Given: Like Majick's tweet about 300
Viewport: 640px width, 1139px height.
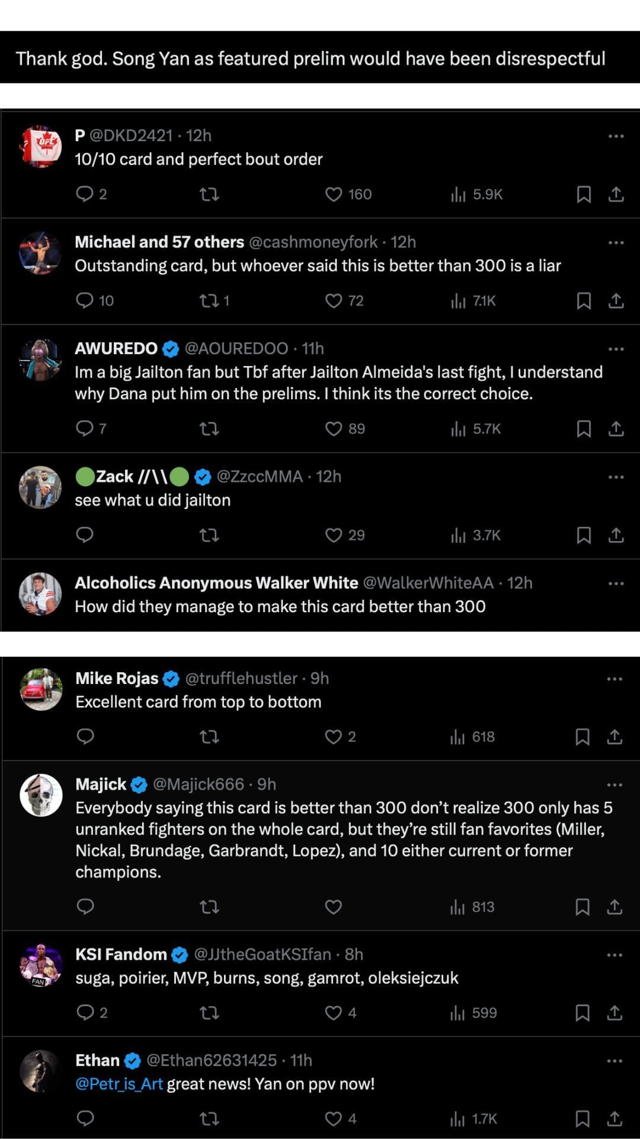Looking at the screenshot, I should pos(334,907).
